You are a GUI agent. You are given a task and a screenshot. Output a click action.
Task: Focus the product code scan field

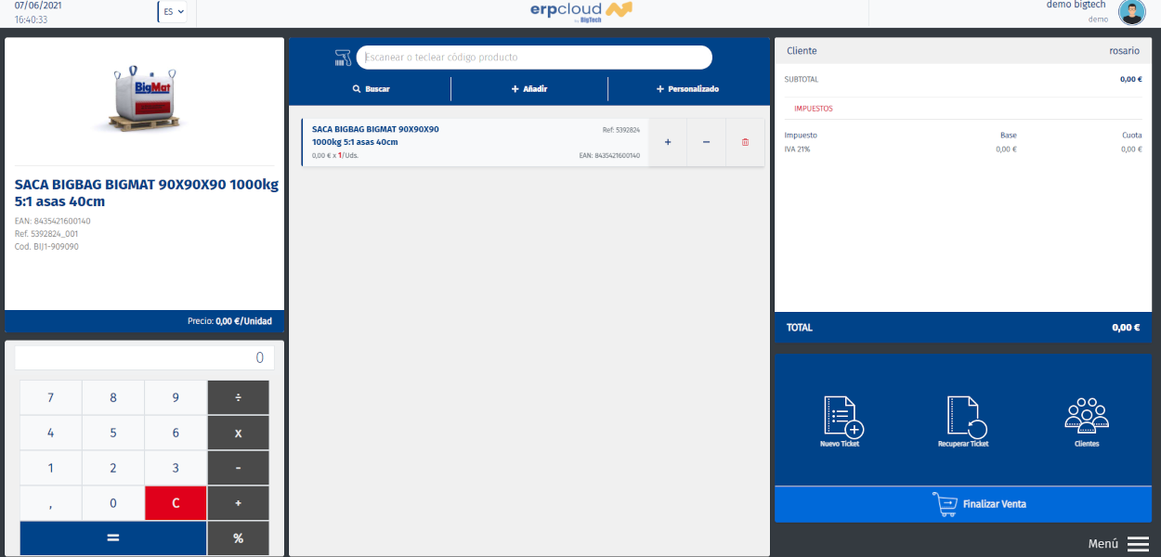pyautogui.click(x=534, y=58)
